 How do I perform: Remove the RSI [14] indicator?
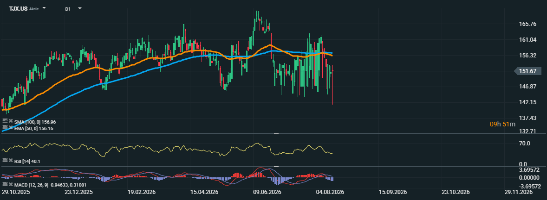(11, 160)
